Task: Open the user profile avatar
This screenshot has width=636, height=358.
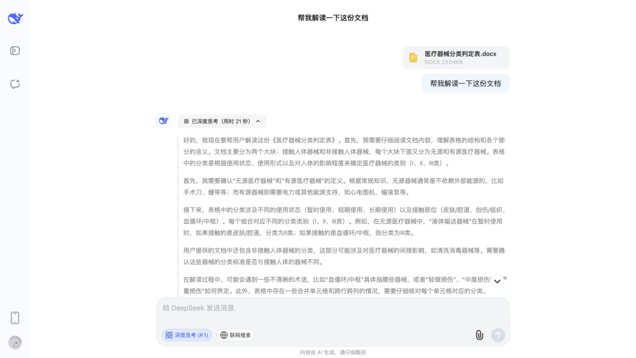Action: (x=15, y=342)
